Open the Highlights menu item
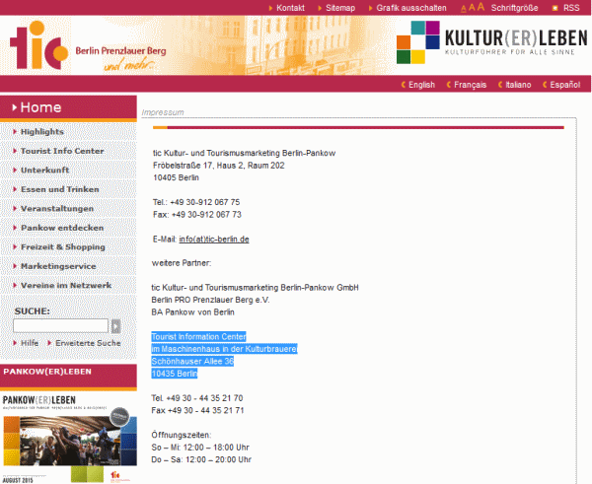The width and height of the screenshot is (592, 484). point(41,132)
